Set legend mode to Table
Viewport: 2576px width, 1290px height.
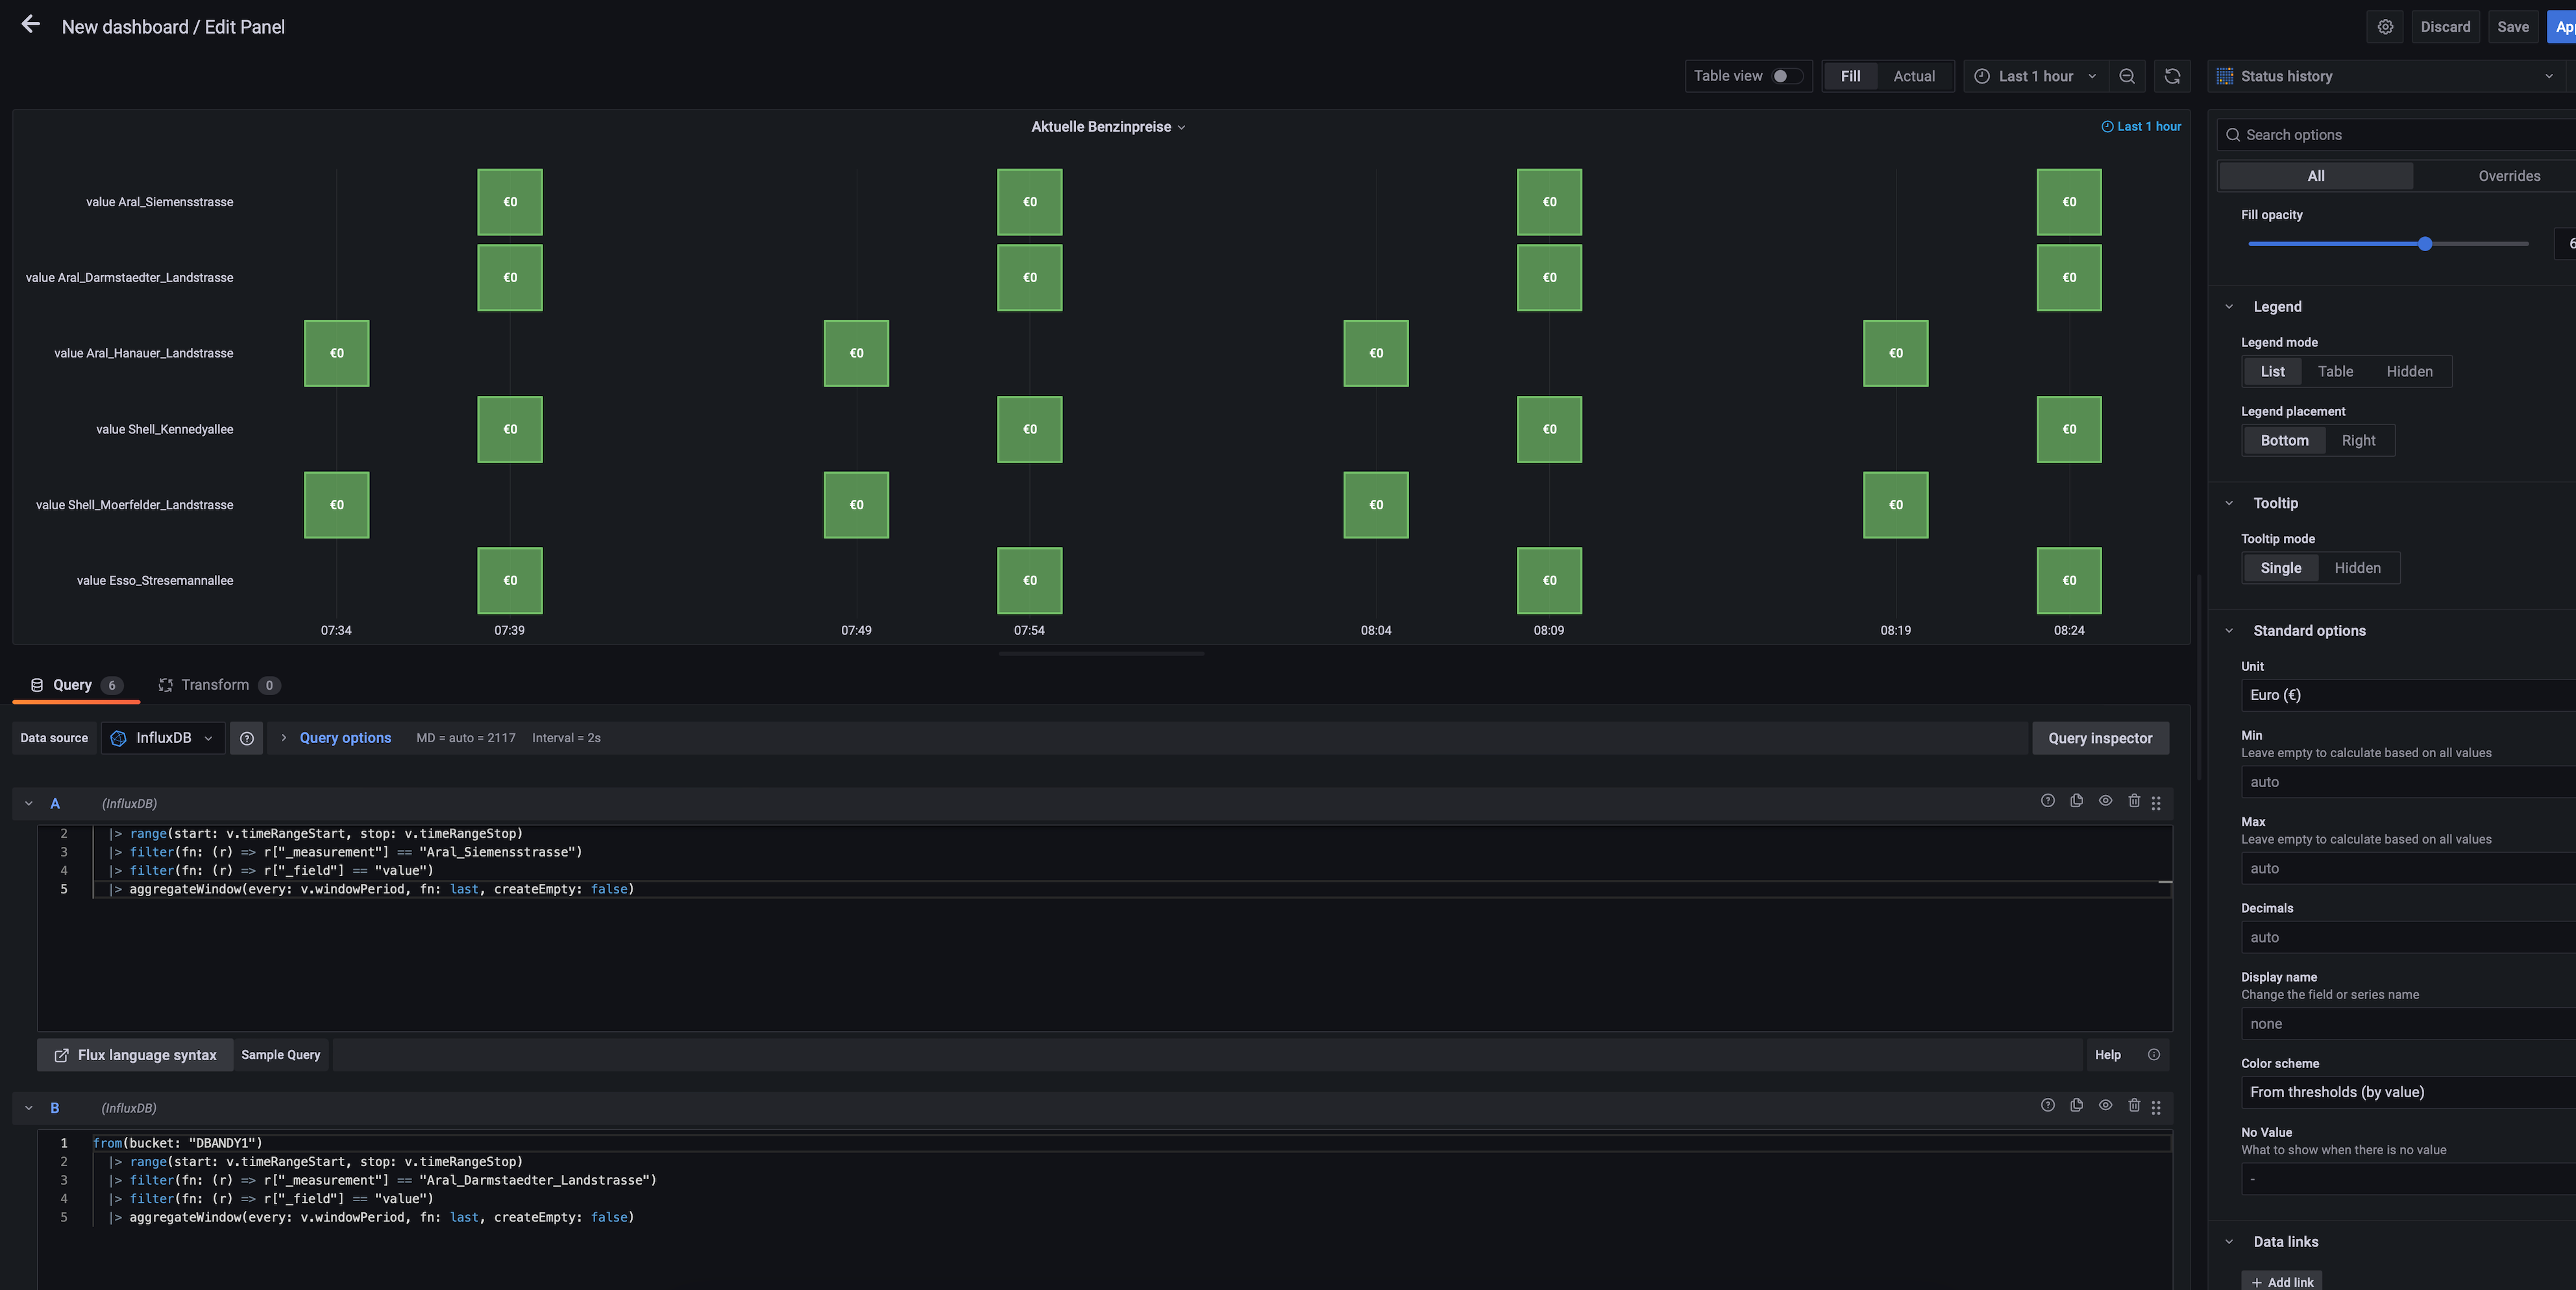tap(2335, 371)
